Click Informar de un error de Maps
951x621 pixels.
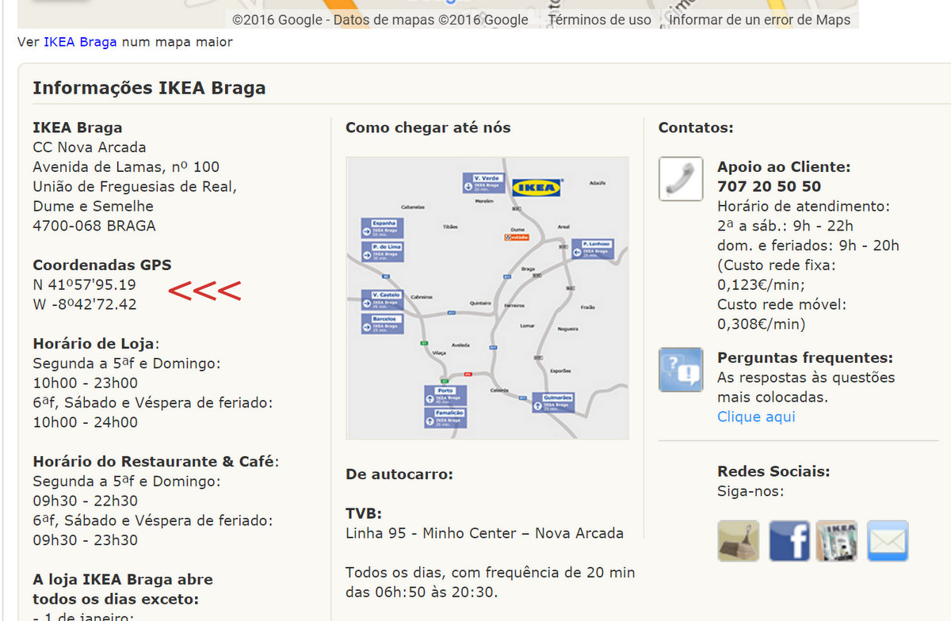(760, 20)
